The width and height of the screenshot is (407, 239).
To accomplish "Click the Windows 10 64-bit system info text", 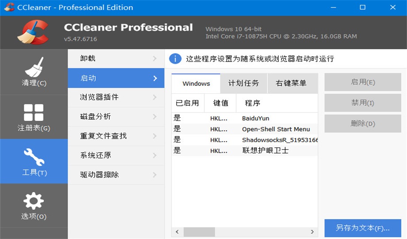I will tap(234, 29).
